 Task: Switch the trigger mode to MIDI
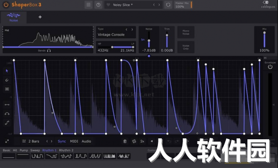[x=74, y=141]
